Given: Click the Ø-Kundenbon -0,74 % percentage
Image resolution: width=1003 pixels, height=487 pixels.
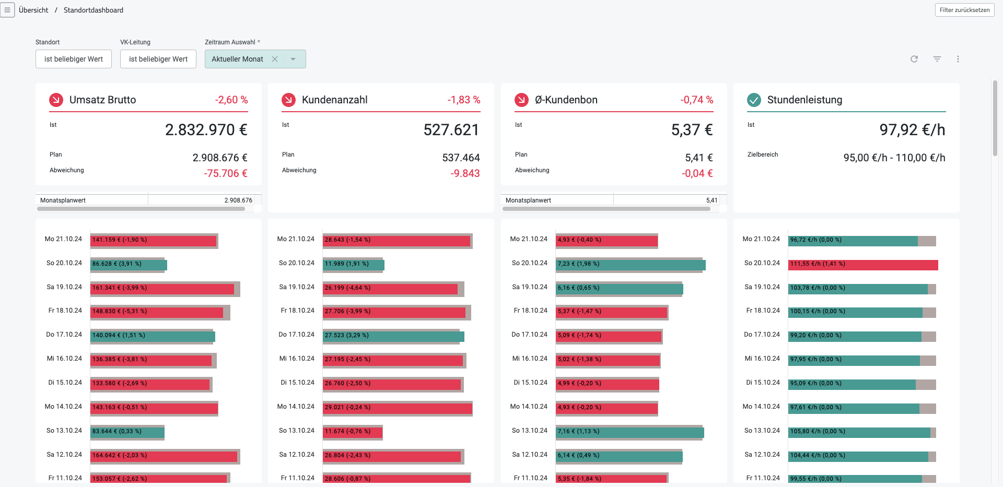Looking at the screenshot, I should (697, 100).
